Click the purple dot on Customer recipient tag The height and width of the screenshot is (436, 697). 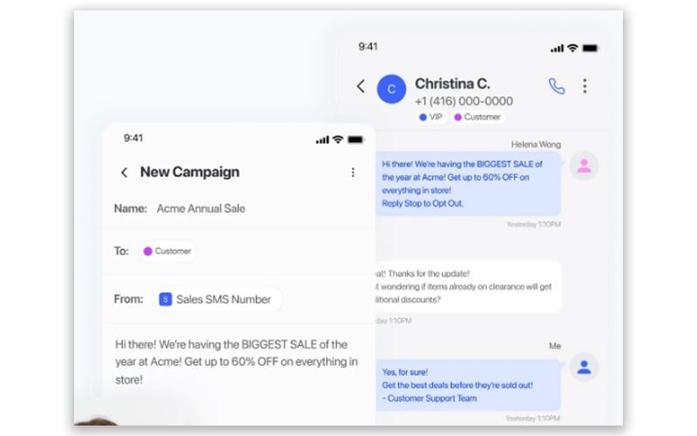(147, 251)
